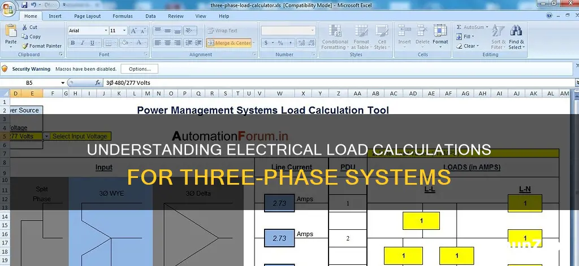The height and width of the screenshot is (266, 579).
Task: Expand the formula bar chevron
Action: click(577, 82)
